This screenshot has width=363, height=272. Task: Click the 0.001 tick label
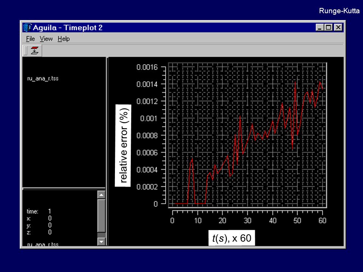pyautogui.click(x=149, y=118)
